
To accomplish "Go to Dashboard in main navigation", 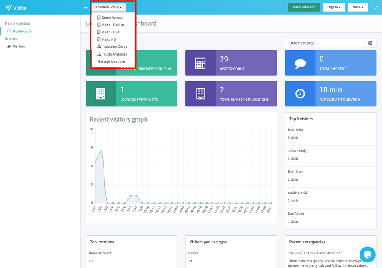I will pyautogui.click(x=21, y=31).
